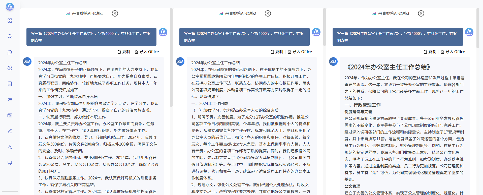Image resolution: width=483 pixels, height=195 pixels.
Task: Open the grid apps icon in sidebar
Action: click(x=10, y=21)
